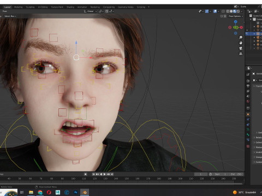Click the Z axis on navigation gizmo

click(x=236, y=22)
